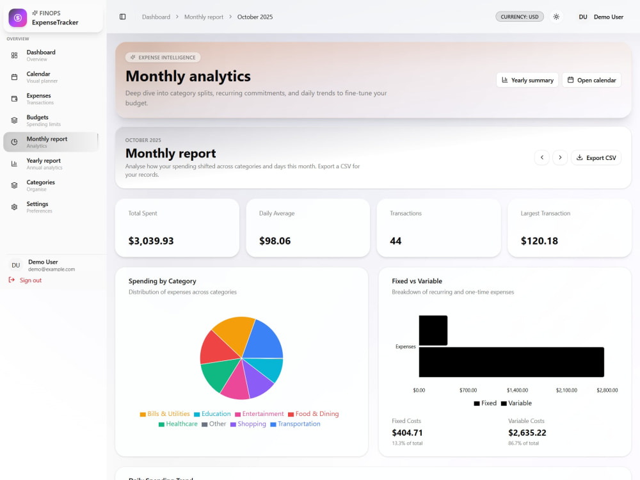The image size is (640, 480).
Task: Click the October 2025 breadcrumb
Action: [255, 17]
